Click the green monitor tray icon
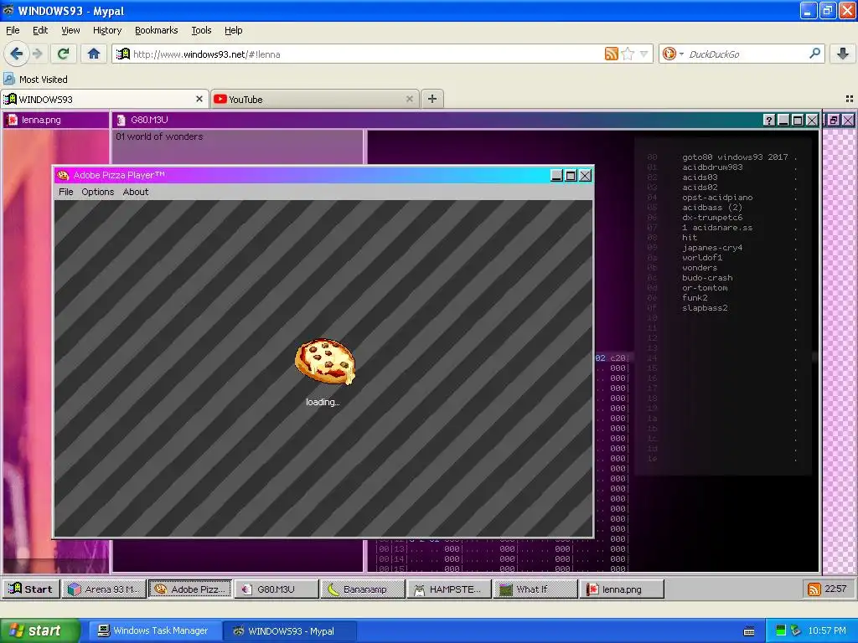This screenshot has width=858, height=643. click(x=781, y=630)
